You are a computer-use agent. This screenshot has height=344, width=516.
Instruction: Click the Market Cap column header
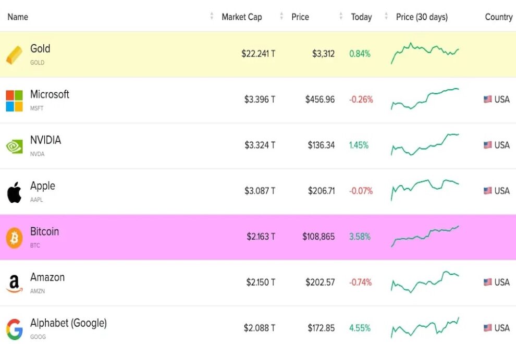pos(242,17)
